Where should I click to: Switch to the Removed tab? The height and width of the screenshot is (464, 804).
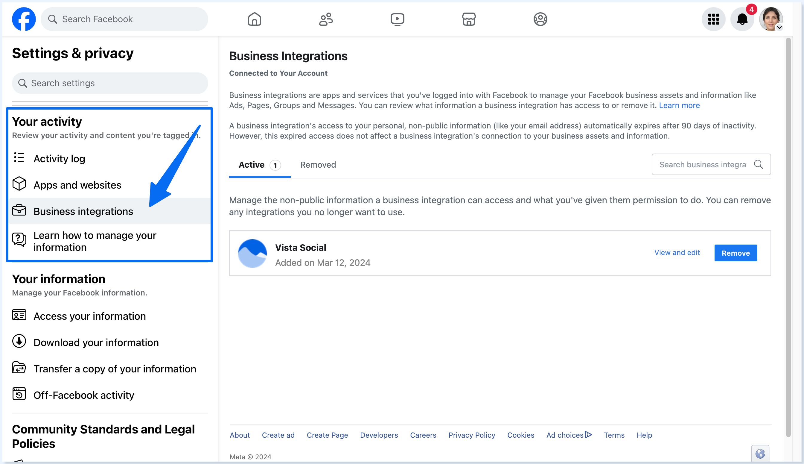[318, 165]
